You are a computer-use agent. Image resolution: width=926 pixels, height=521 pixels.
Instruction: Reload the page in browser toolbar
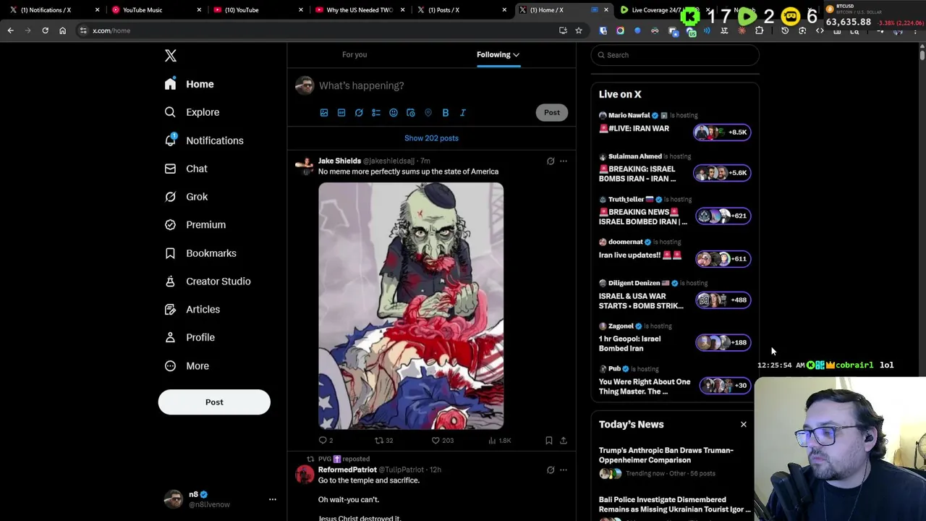(x=45, y=30)
